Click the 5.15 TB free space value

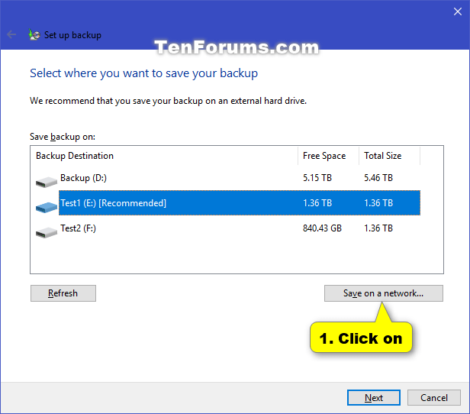coord(317,178)
